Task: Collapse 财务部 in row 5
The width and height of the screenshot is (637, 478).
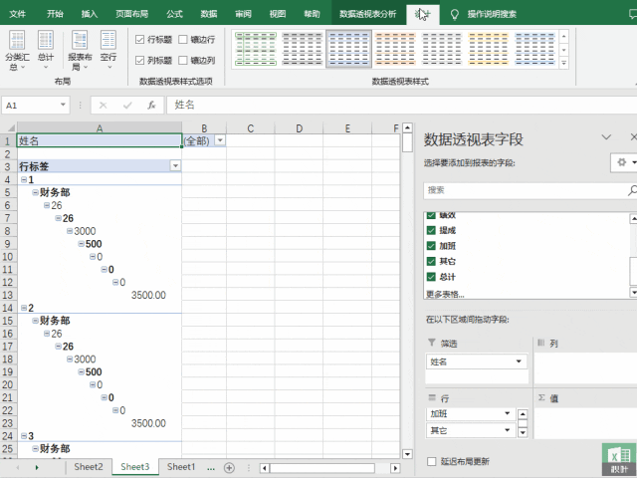Action: (36, 192)
